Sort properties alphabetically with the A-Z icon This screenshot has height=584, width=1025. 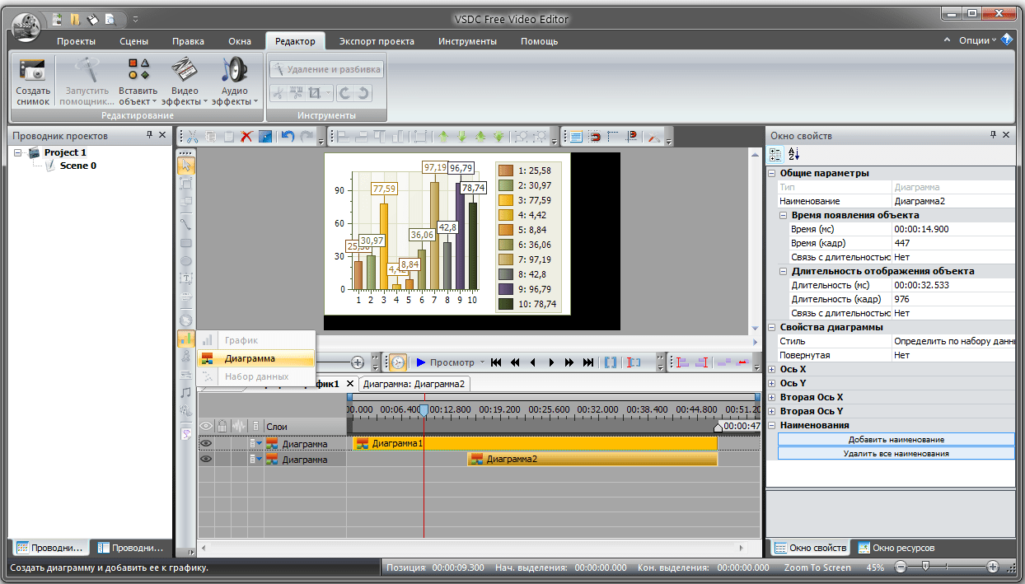point(793,154)
